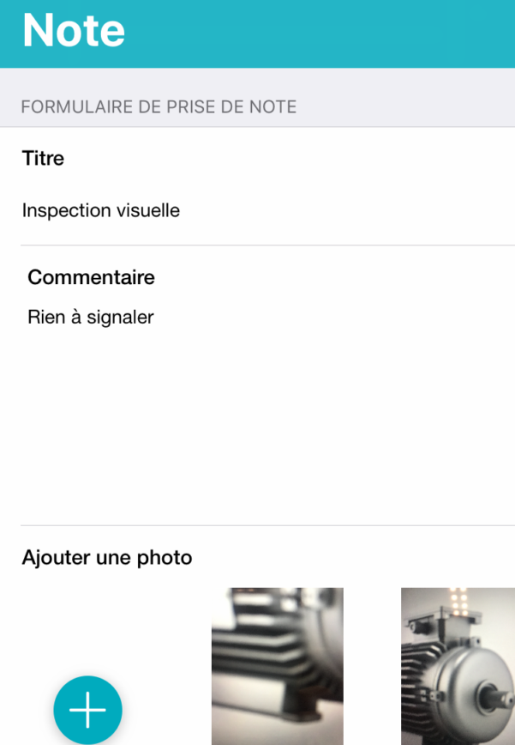Viewport: 515px width, 745px height.
Task: Click the Ajouter une photo label
Action: click(107, 557)
